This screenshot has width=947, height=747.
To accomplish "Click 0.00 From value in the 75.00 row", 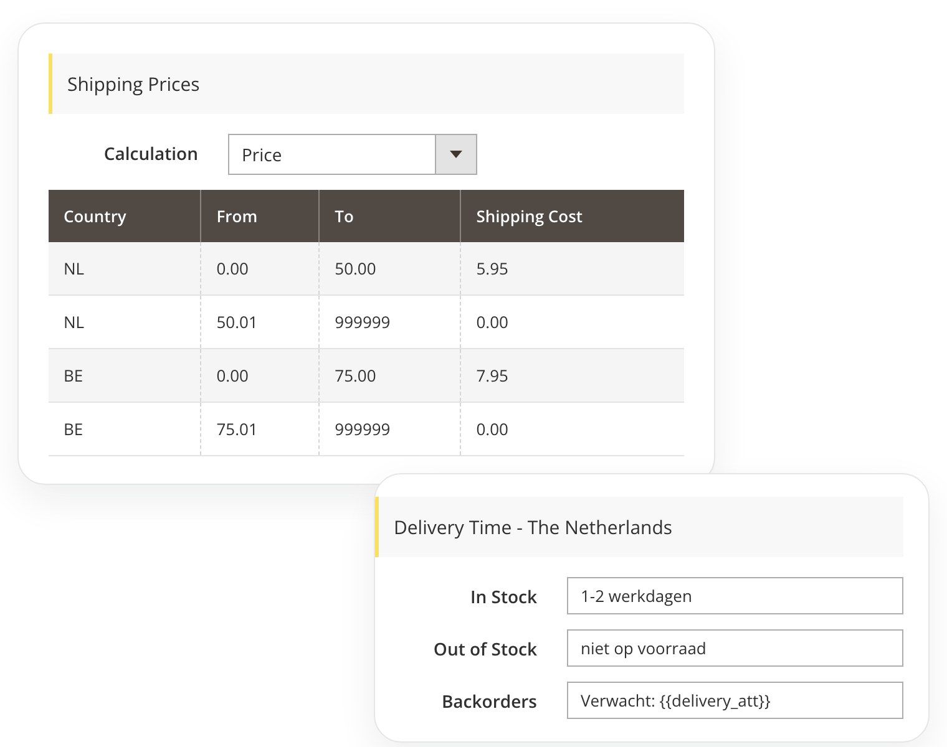I will [232, 376].
